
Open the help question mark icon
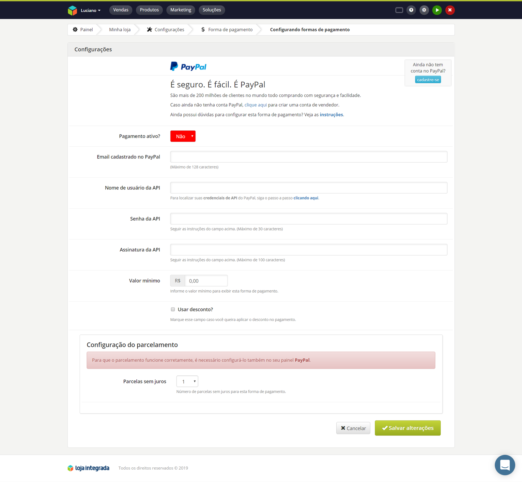tap(411, 10)
